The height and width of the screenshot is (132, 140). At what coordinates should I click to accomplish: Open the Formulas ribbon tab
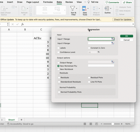coord(48,2)
